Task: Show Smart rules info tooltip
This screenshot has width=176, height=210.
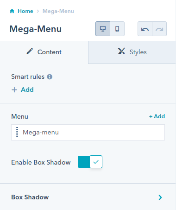Action: 50,77
